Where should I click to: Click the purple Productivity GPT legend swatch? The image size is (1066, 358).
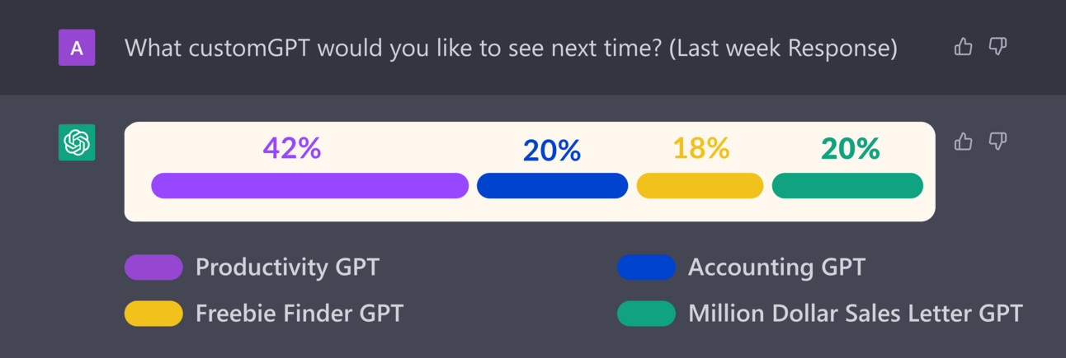pyautogui.click(x=153, y=267)
